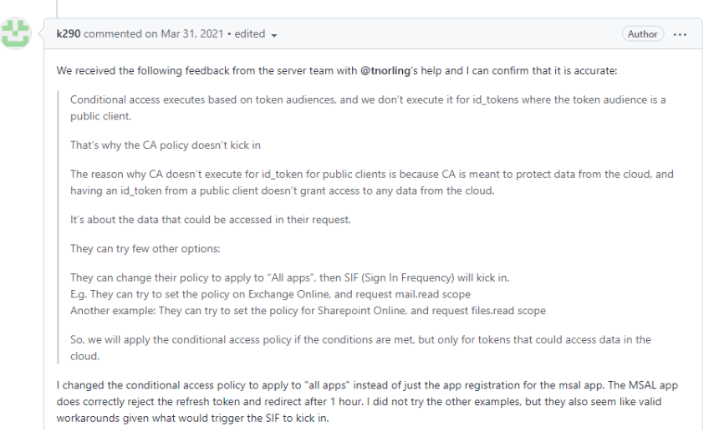Screen dimensions: 719x432
Task: Click the line 'It's about the data'
Action: coord(201,221)
